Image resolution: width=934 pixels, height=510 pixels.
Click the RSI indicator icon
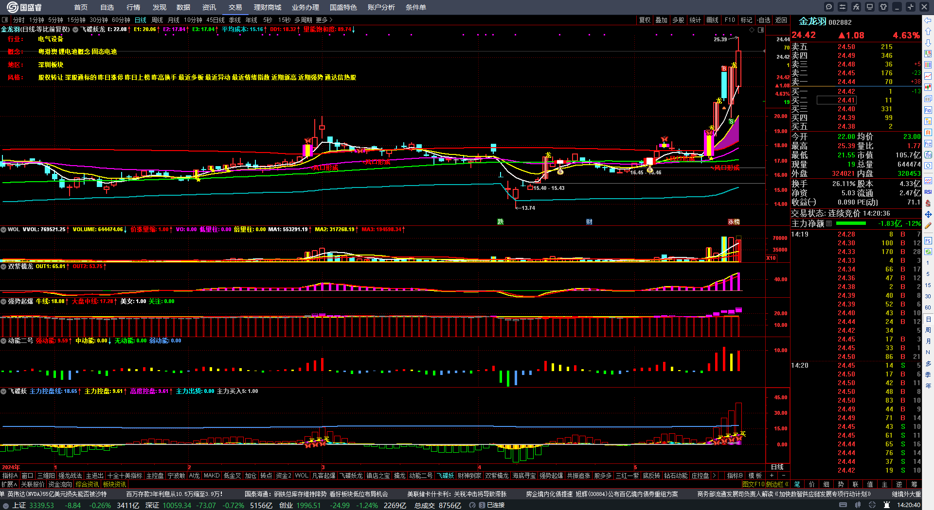928,192
